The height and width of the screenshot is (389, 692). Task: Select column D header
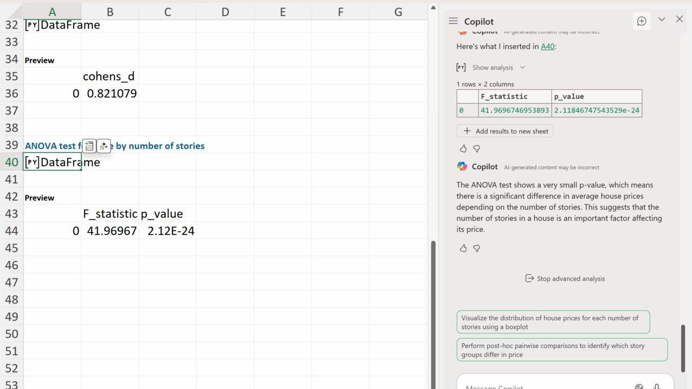225,12
